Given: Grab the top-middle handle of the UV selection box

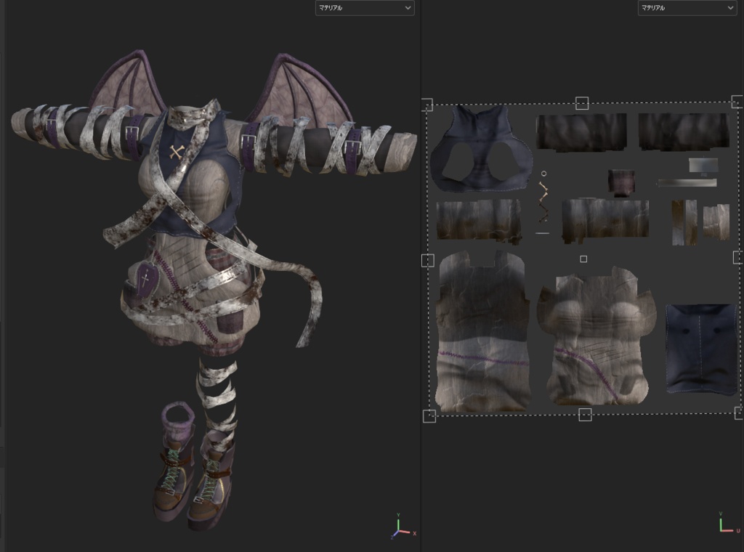Looking at the screenshot, I should pos(582,103).
